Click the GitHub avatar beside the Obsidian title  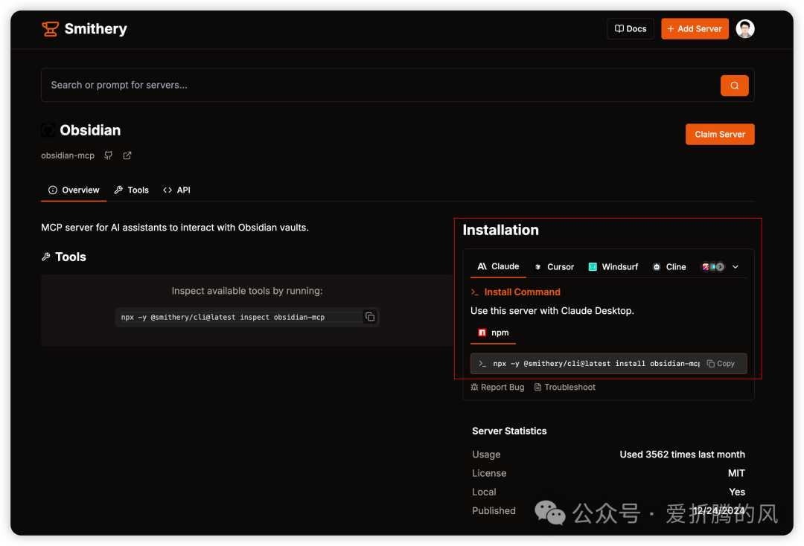pos(48,130)
